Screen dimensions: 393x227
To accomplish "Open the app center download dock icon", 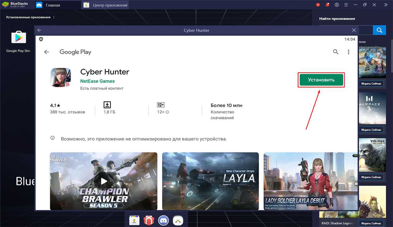I will pos(134,220).
